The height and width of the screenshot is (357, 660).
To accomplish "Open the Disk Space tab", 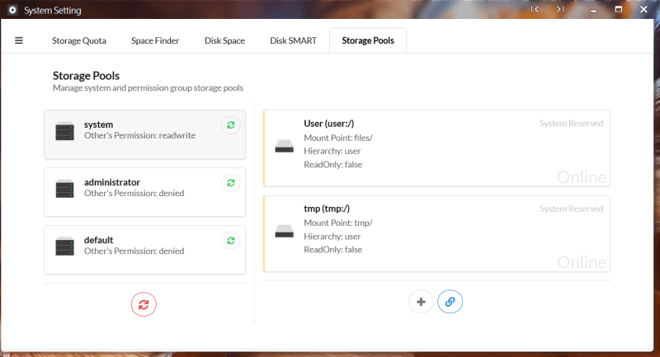I will [224, 40].
